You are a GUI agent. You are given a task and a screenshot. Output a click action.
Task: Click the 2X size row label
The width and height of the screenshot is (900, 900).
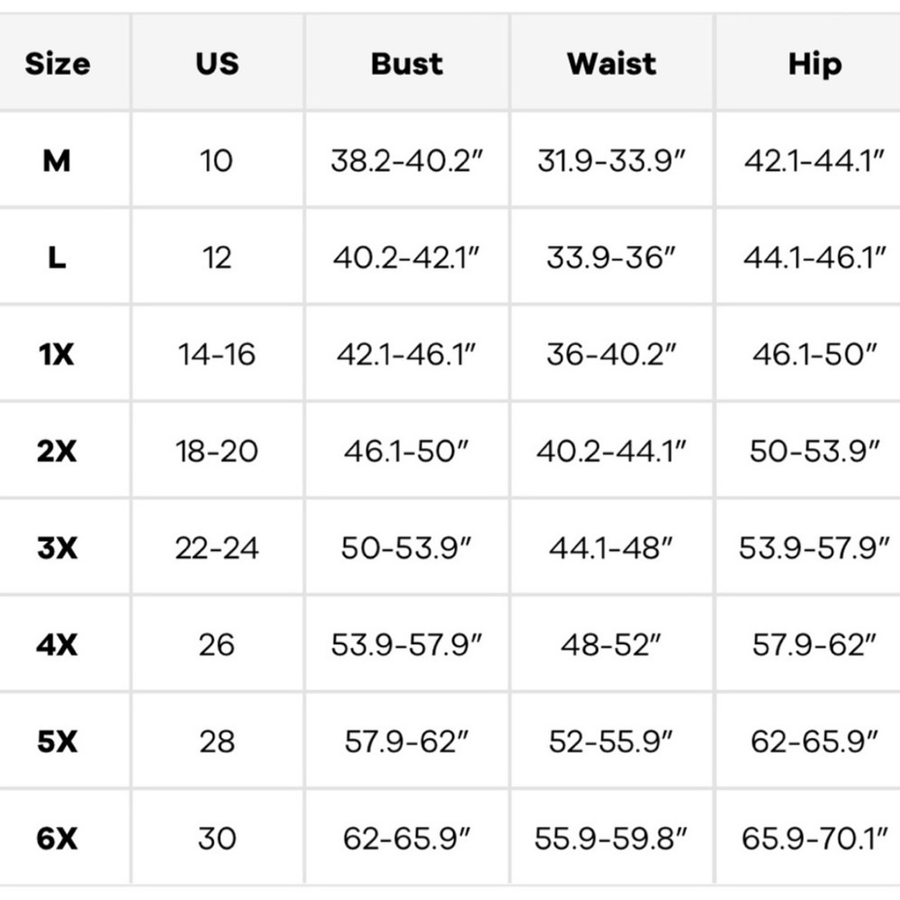(x=57, y=451)
